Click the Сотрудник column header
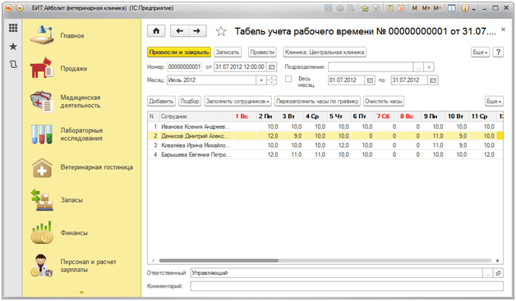 tap(196, 116)
